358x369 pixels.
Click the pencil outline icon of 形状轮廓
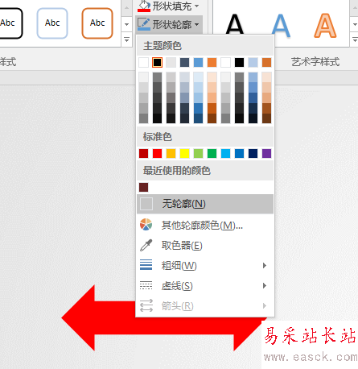144,24
